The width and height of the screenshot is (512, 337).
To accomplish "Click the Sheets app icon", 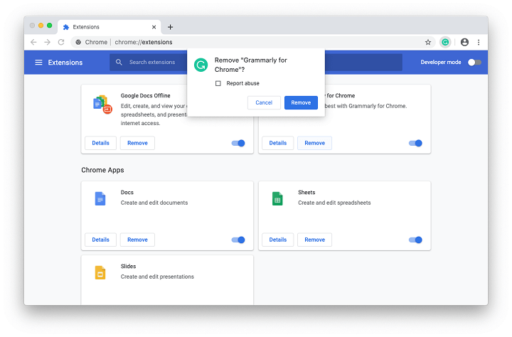I will [277, 198].
